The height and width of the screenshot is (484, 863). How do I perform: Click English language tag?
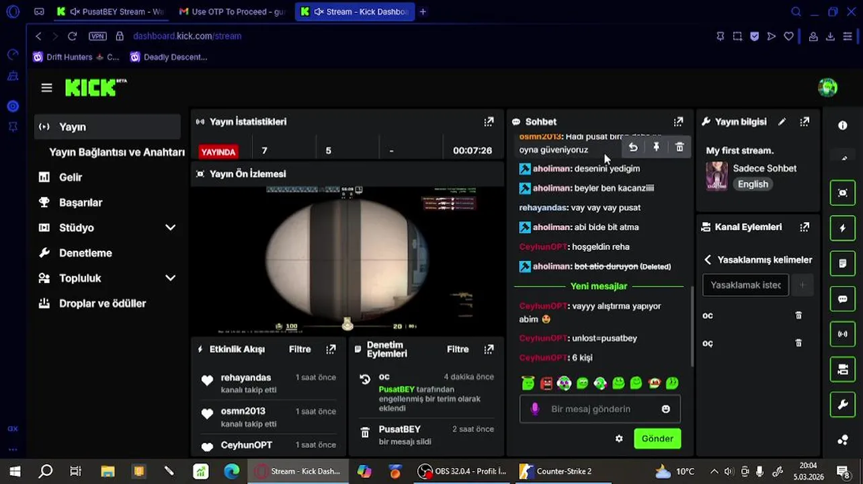coord(753,184)
